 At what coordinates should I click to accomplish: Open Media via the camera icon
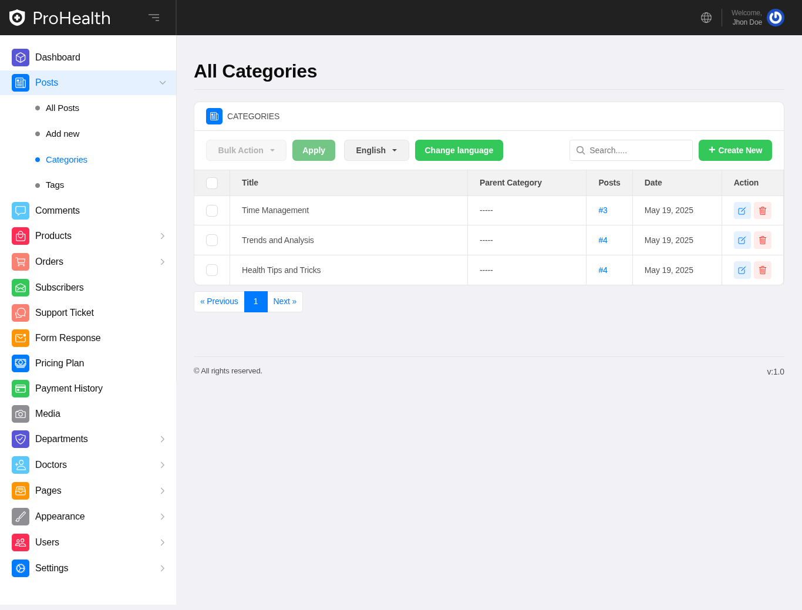click(21, 414)
